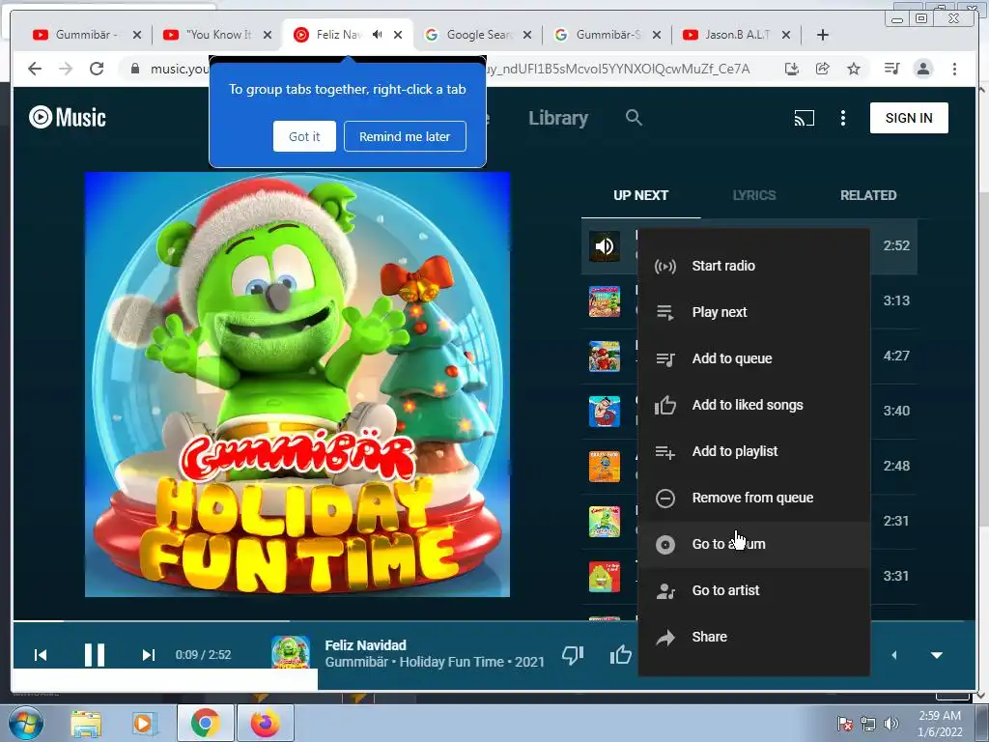Open Chrome profile avatar

(x=922, y=69)
